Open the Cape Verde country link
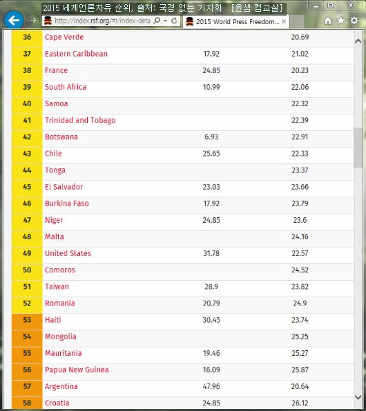This screenshot has width=366, height=411. click(x=64, y=37)
